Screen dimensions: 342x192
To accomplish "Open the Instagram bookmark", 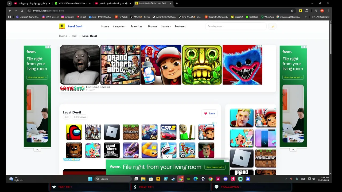I will [x=68, y=17].
